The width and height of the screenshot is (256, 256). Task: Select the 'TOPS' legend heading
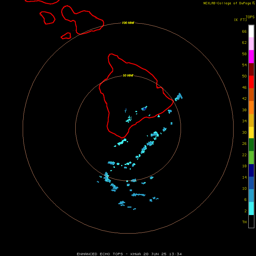click(x=250, y=17)
